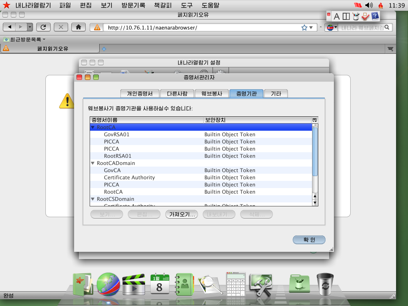The image size is (408, 306).
Task: Click the bookmark star in the address bar
Action: tap(304, 27)
